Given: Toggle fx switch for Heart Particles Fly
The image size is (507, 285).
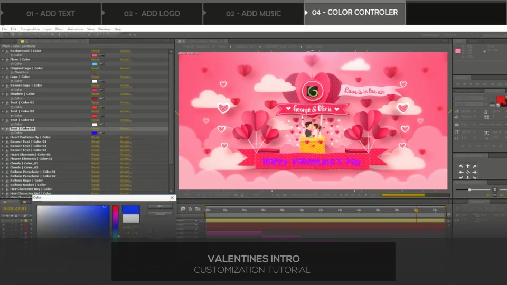Looking at the screenshot, I should click(x=7, y=137).
